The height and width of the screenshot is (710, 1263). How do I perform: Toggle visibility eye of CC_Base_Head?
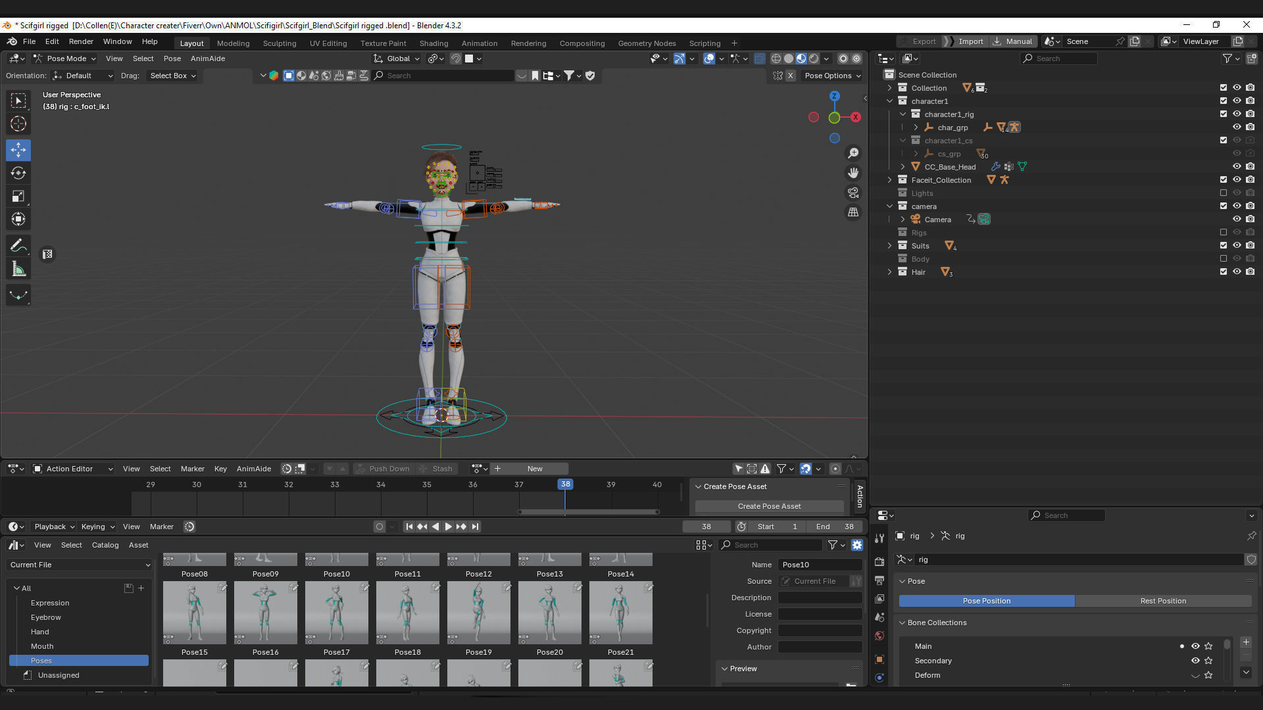click(1237, 166)
